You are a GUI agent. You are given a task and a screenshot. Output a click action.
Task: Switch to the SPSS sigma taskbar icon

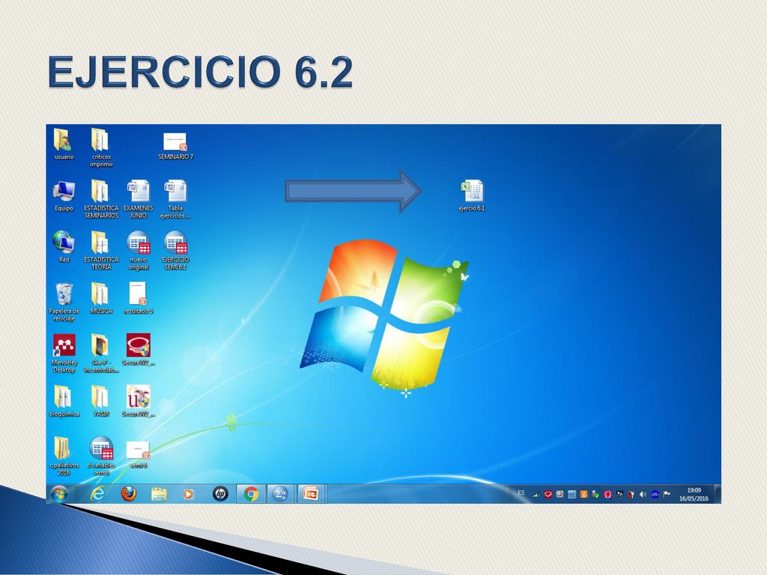click(280, 494)
